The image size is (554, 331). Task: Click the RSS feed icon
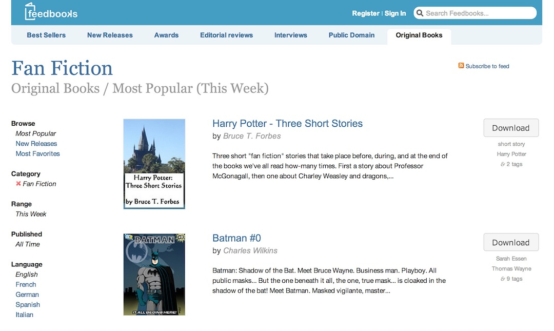(x=461, y=65)
